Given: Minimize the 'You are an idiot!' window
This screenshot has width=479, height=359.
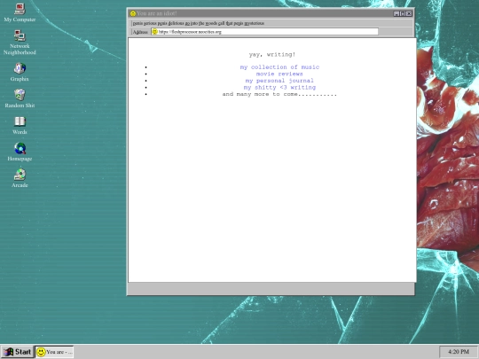Looking at the screenshot, I should (x=397, y=13).
